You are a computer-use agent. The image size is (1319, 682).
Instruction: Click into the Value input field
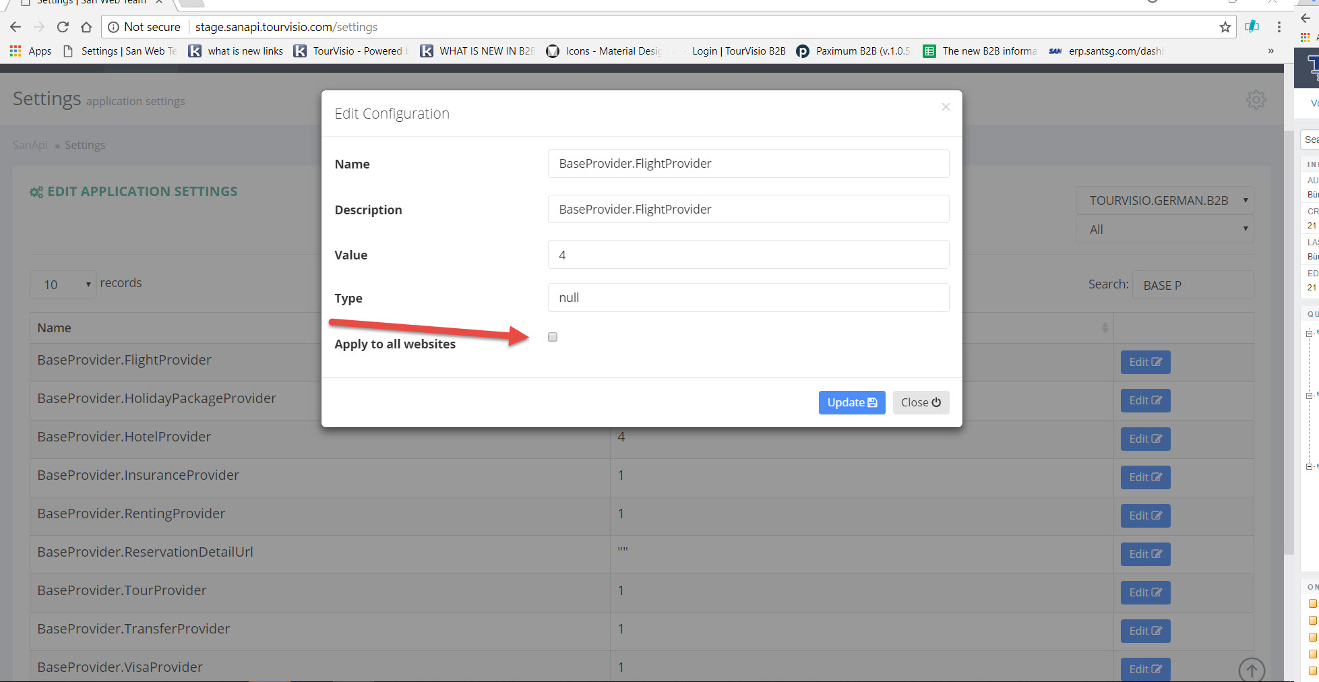(x=748, y=255)
